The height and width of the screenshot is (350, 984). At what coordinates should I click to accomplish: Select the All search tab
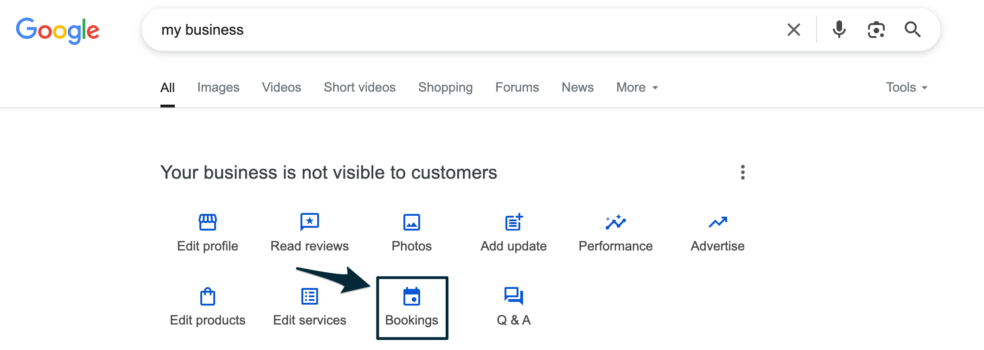167,87
